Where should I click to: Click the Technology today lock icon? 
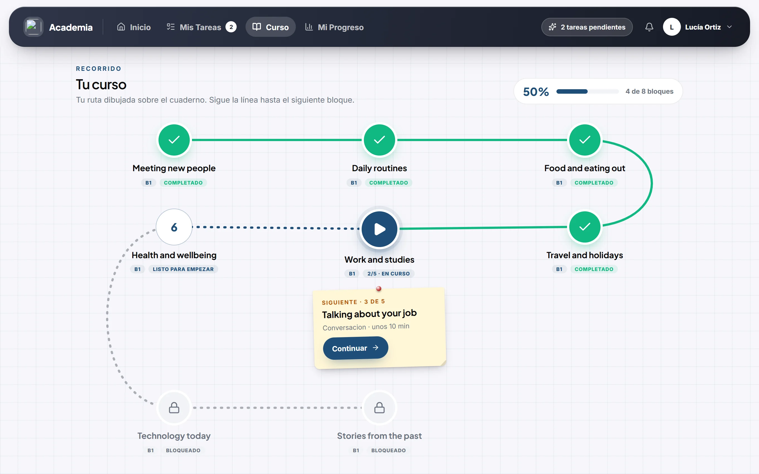pyautogui.click(x=174, y=408)
